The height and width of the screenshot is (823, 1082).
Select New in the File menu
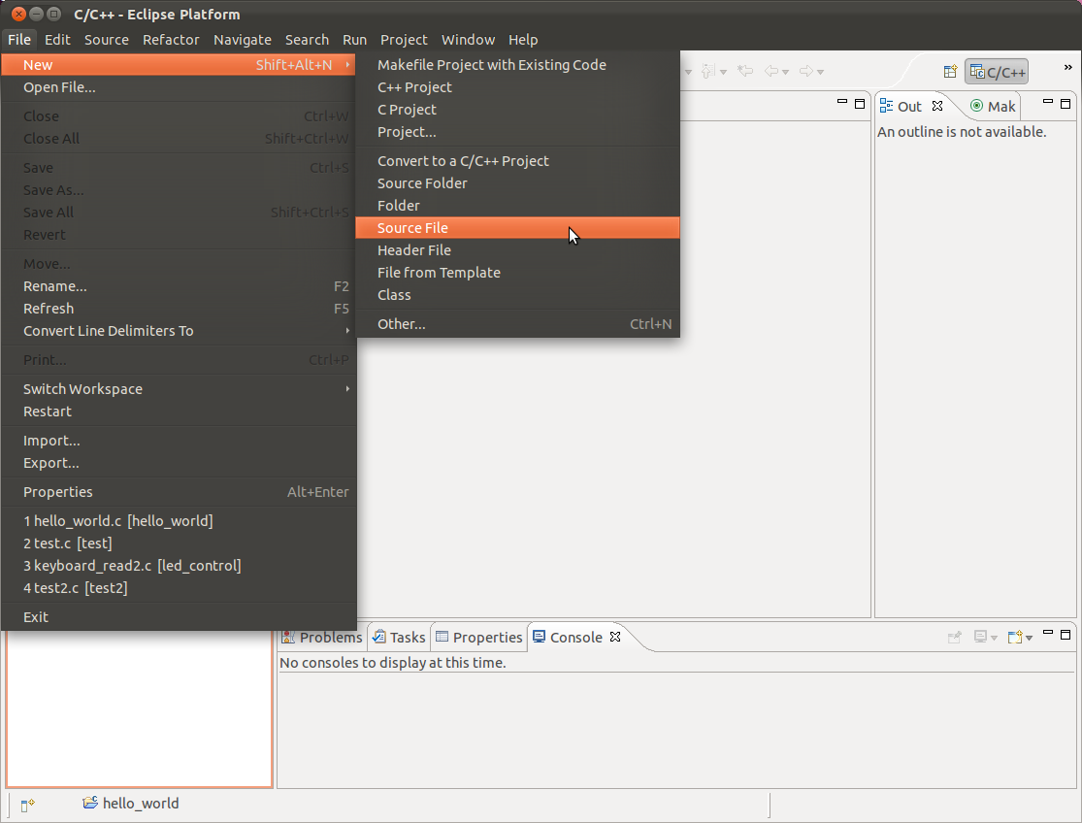click(178, 65)
